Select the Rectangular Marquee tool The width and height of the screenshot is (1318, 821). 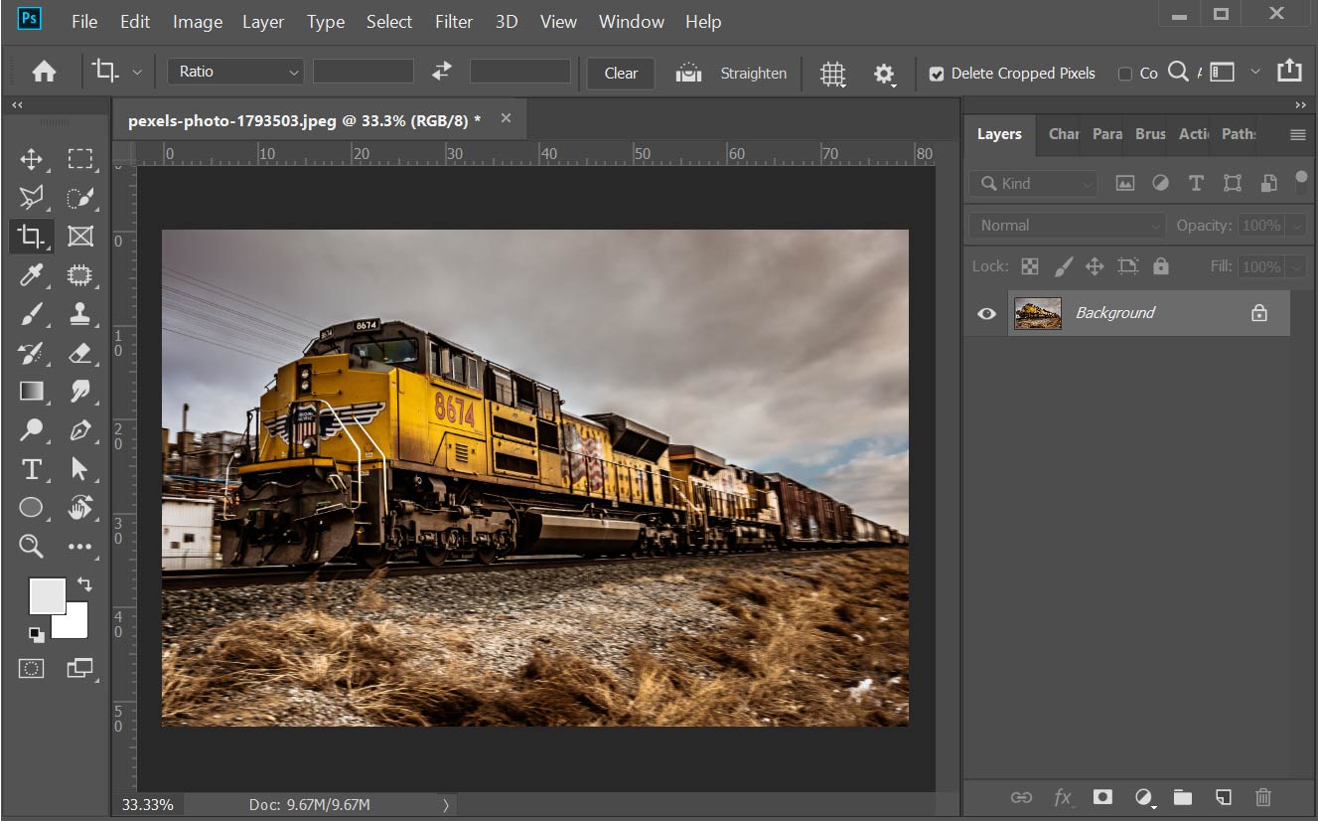(79, 159)
